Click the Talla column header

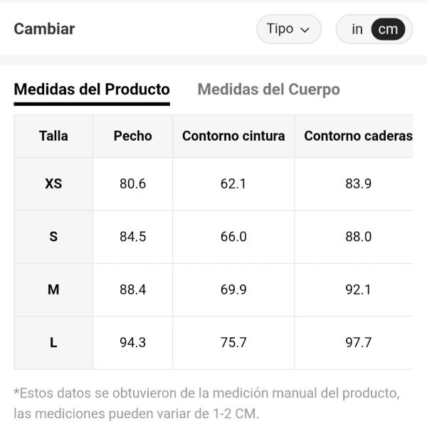tap(53, 136)
